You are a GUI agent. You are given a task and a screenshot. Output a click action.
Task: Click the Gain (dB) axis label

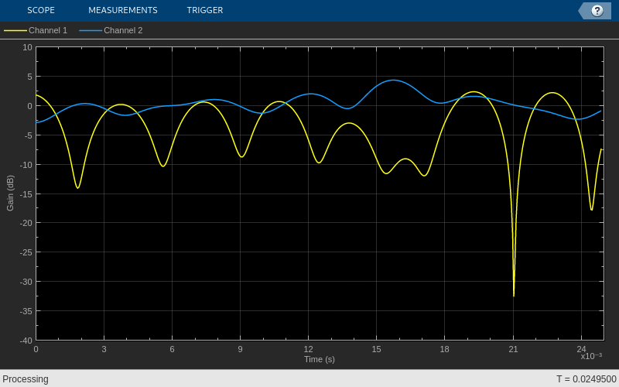[10, 193]
